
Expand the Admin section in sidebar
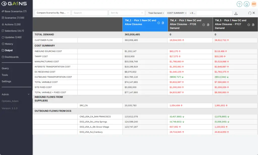28,94
